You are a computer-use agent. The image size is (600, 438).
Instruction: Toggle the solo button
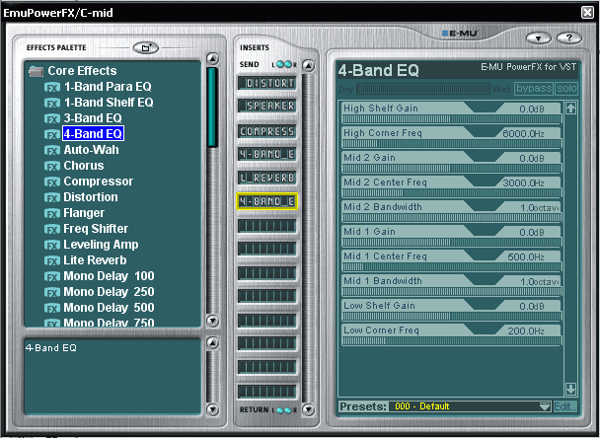(566, 89)
